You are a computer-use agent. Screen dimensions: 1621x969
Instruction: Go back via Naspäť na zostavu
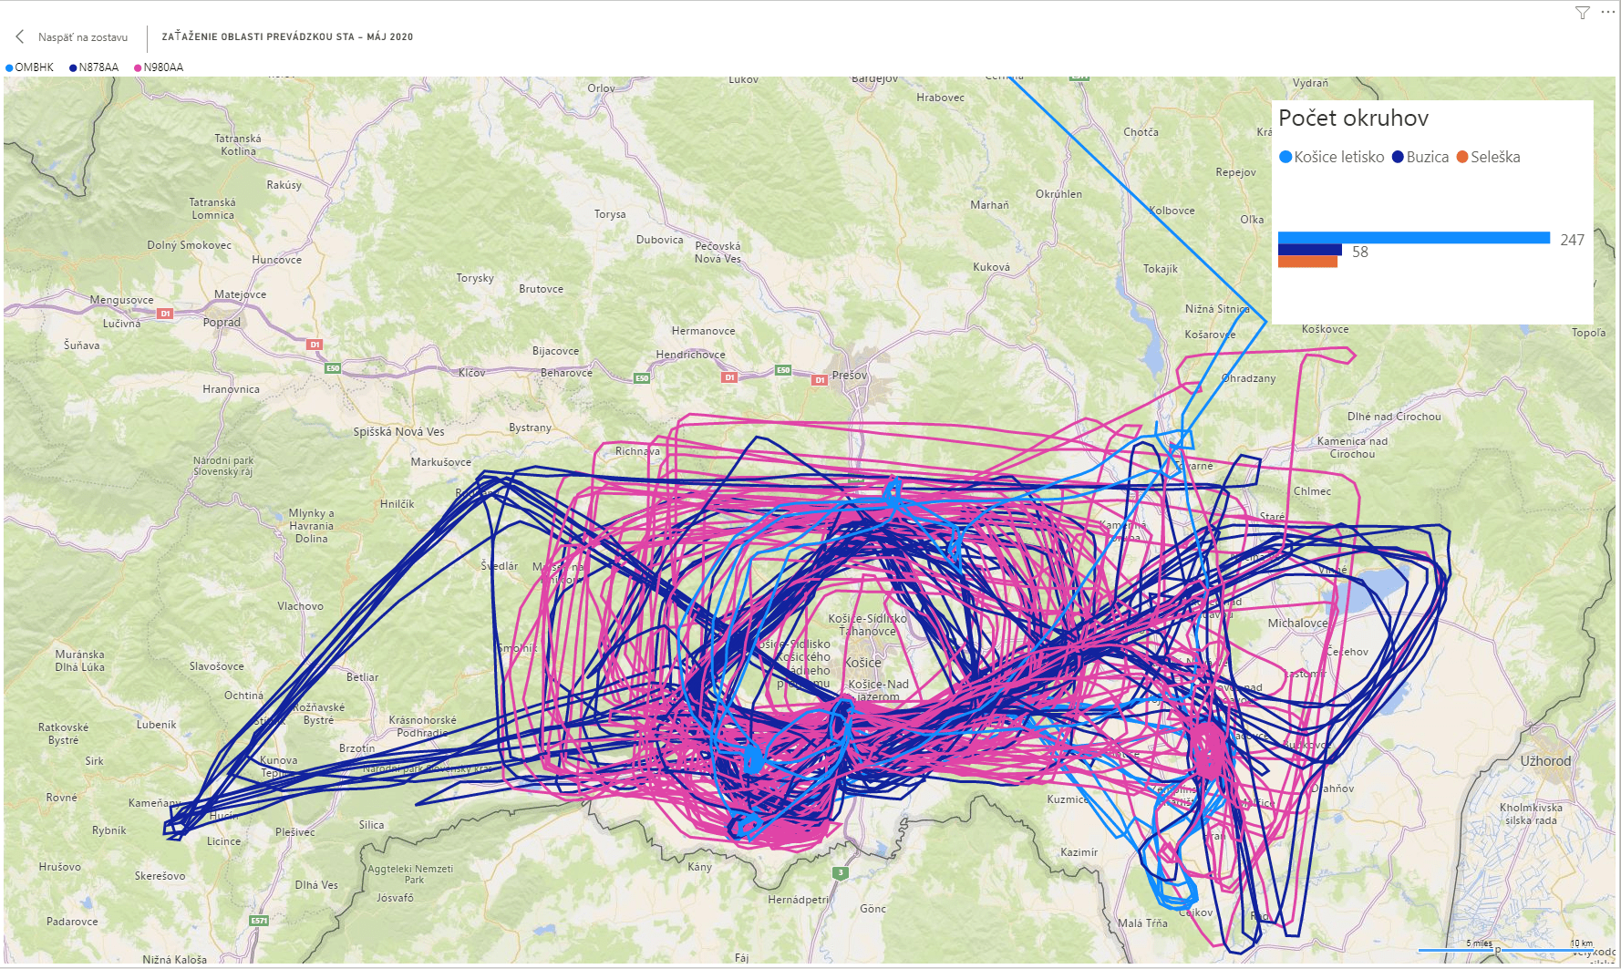pyautogui.click(x=82, y=37)
